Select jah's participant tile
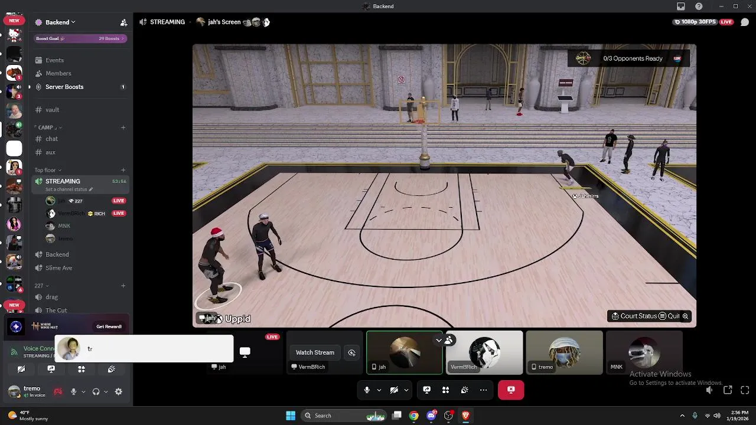The height and width of the screenshot is (425, 756). [405, 352]
